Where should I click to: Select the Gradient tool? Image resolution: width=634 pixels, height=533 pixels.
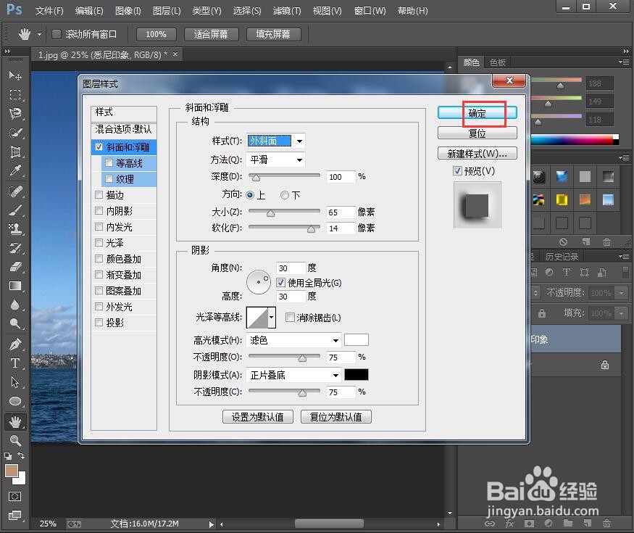tap(16, 284)
